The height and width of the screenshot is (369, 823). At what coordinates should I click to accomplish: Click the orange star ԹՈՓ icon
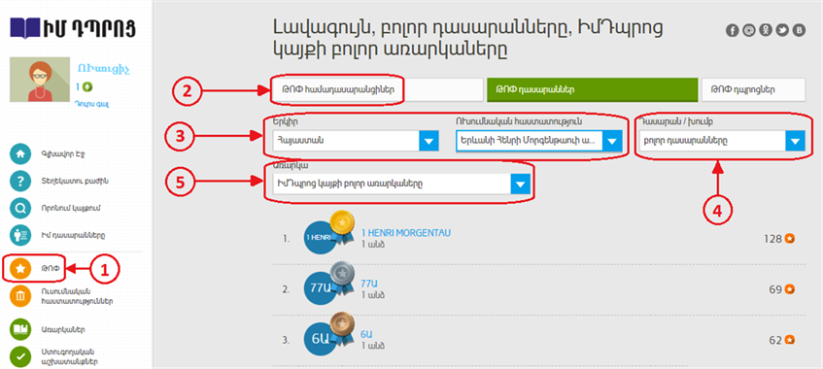20,269
